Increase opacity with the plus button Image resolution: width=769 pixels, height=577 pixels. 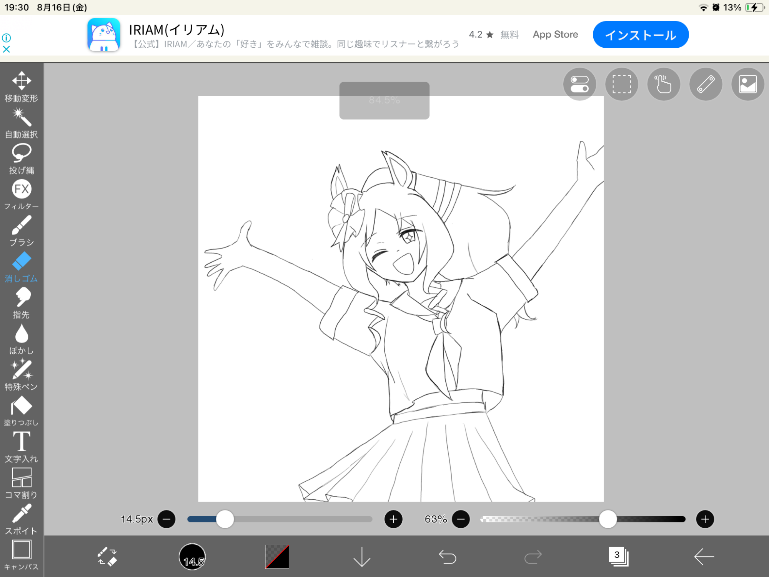pyautogui.click(x=705, y=519)
